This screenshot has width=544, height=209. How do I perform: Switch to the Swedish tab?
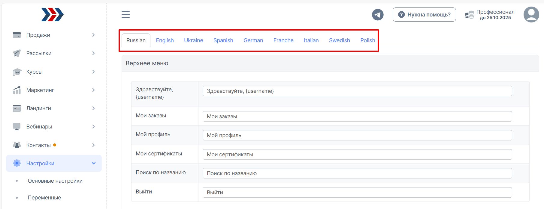pos(340,40)
